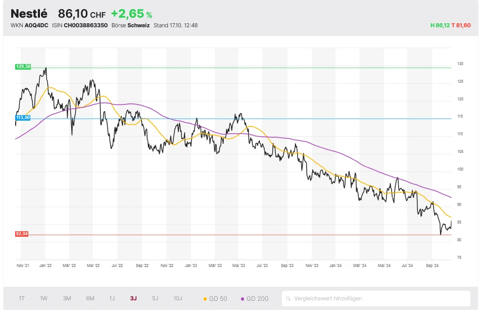The height and width of the screenshot is (320, 481).
Task: Click the red 82,04 low price marker
Action: (x=22, y=234)
